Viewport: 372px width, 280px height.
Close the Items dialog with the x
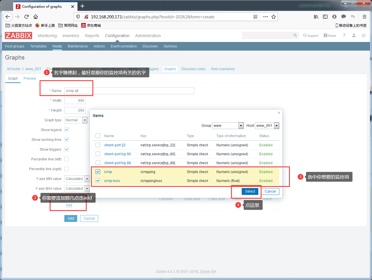279,113
